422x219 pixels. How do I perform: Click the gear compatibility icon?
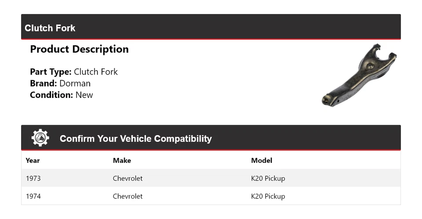pos(40,138)
